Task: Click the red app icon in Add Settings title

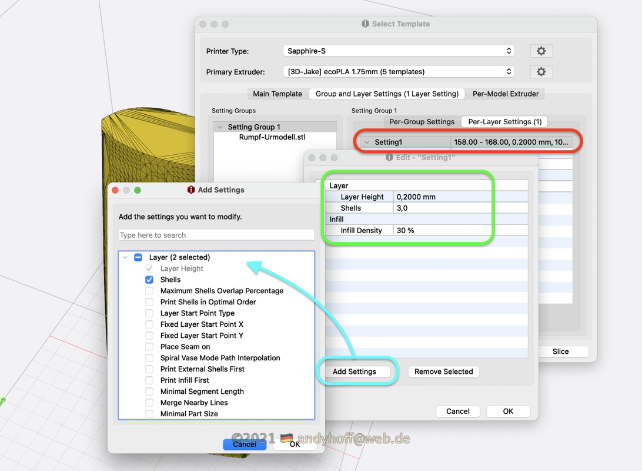Action: pyautogui.click(x=190, y=190)
